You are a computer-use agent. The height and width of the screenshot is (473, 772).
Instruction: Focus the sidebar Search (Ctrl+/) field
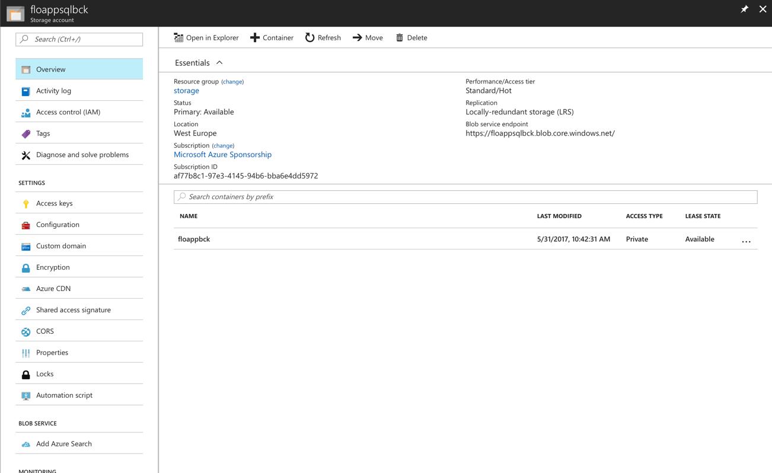[79, 39]
